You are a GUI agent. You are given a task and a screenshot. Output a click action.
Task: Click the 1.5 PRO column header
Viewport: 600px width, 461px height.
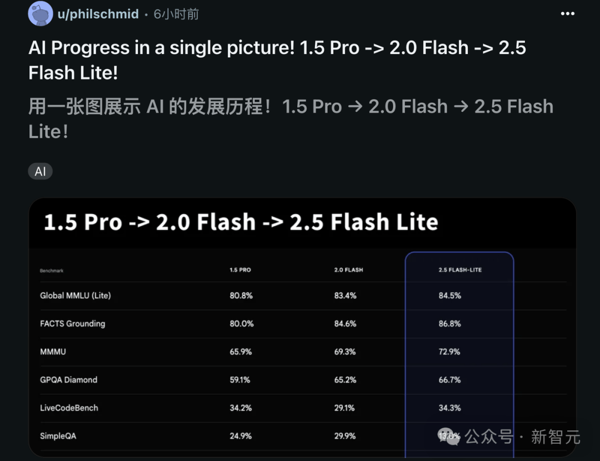pos(241,270)
